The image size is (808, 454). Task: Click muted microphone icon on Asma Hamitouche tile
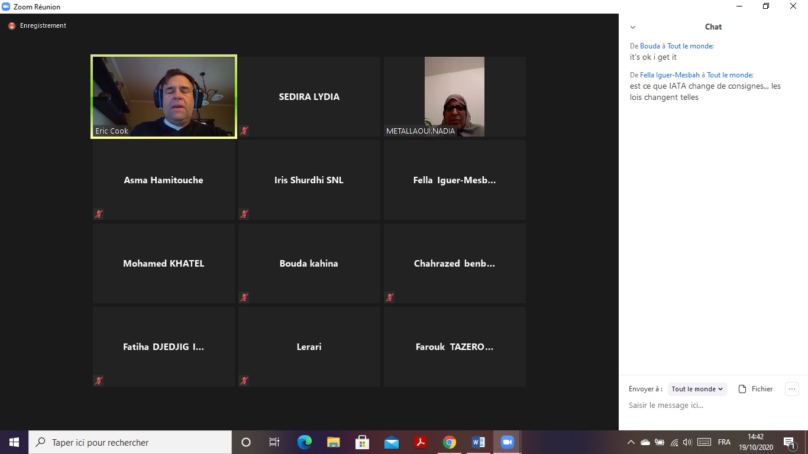click(x=99, y=214)
